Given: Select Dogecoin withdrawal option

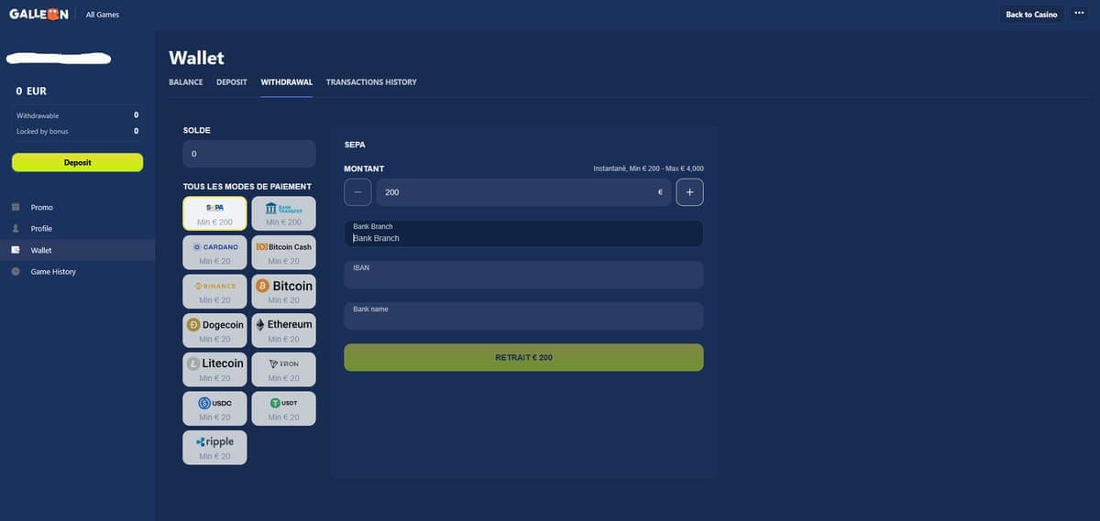Looking at the screenshot, I should [x=214, y=331].
